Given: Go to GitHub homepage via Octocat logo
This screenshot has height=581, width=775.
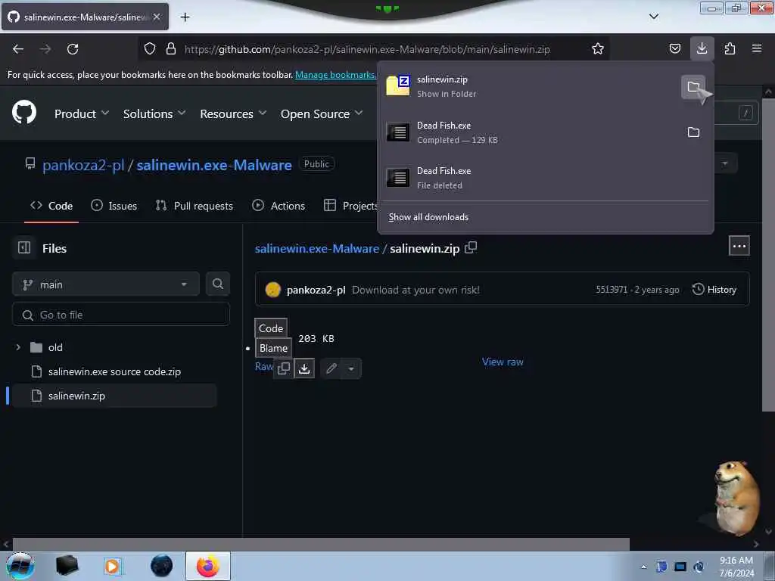Looking at the screenshot, I should click(x=24, y=113).
